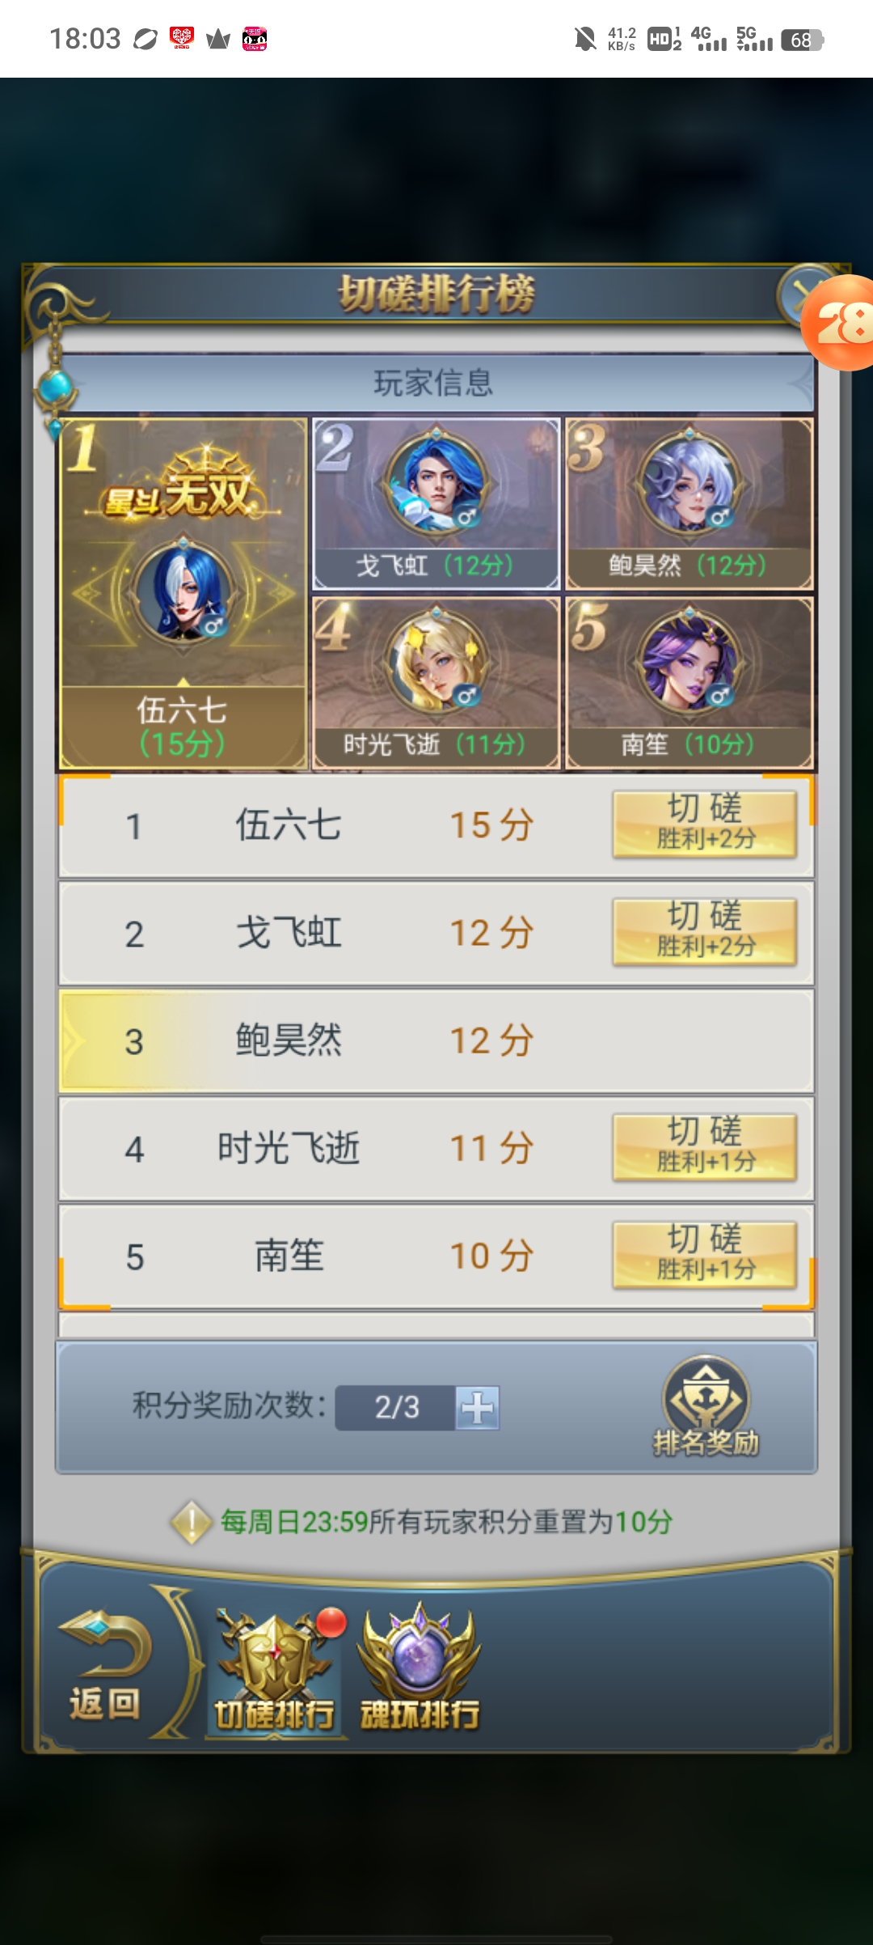Screen dimensions: 873x1945
Task: Challenge 南笙 with the 切磋 button
Action: pos(704,1256)
